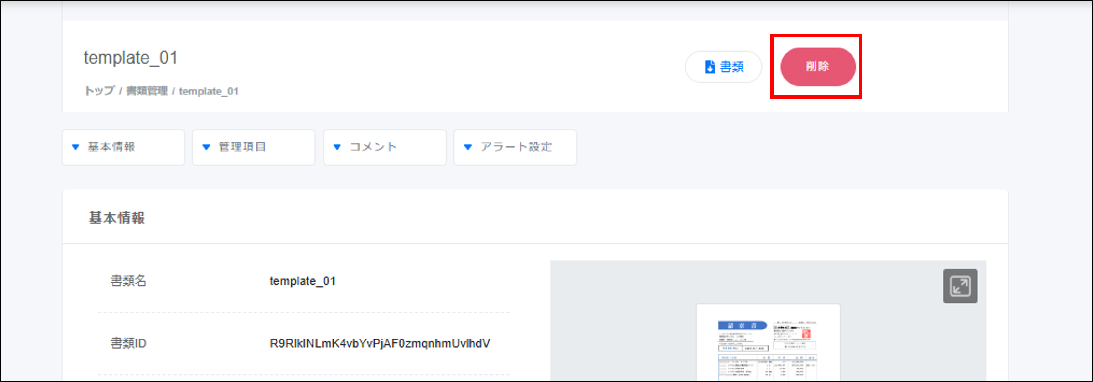This screenshot has height=382, width=1093.
Task: Expand the アラート設定 section
Action: [x=516, y=147]
